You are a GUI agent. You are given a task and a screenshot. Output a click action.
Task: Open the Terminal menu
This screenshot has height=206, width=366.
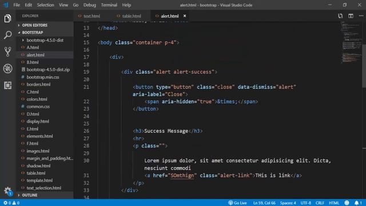[x=109, y=5]
